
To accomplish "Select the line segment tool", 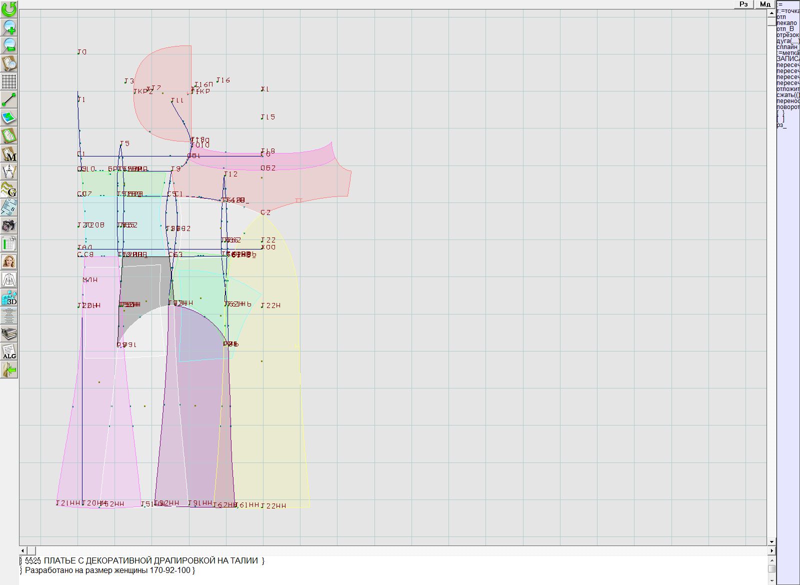I will pyautogui.click(x=9, y=99).
